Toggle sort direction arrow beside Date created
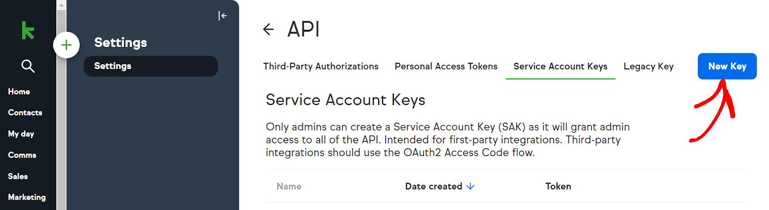 click(471, 186)
